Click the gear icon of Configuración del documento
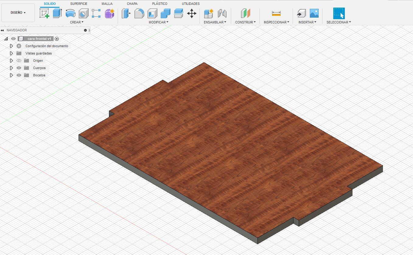The image size is (413, 255). (19, 46)
